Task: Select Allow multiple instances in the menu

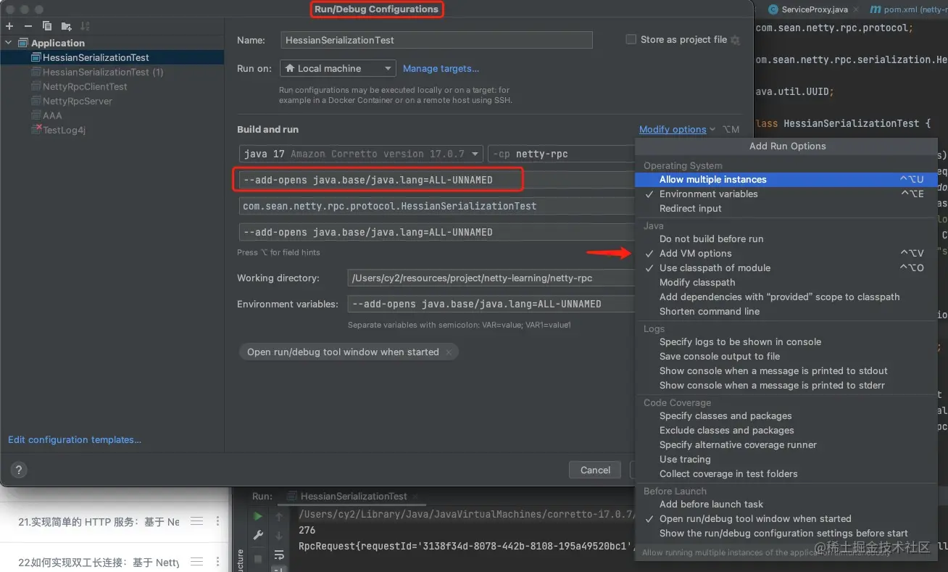Action: point(786,179)
